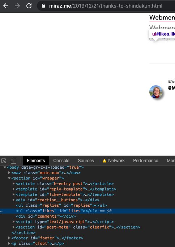Image resolution: width=175 pixels, height=247 pixels.
Task: Open the Sources tab
Action: (86, 161)
